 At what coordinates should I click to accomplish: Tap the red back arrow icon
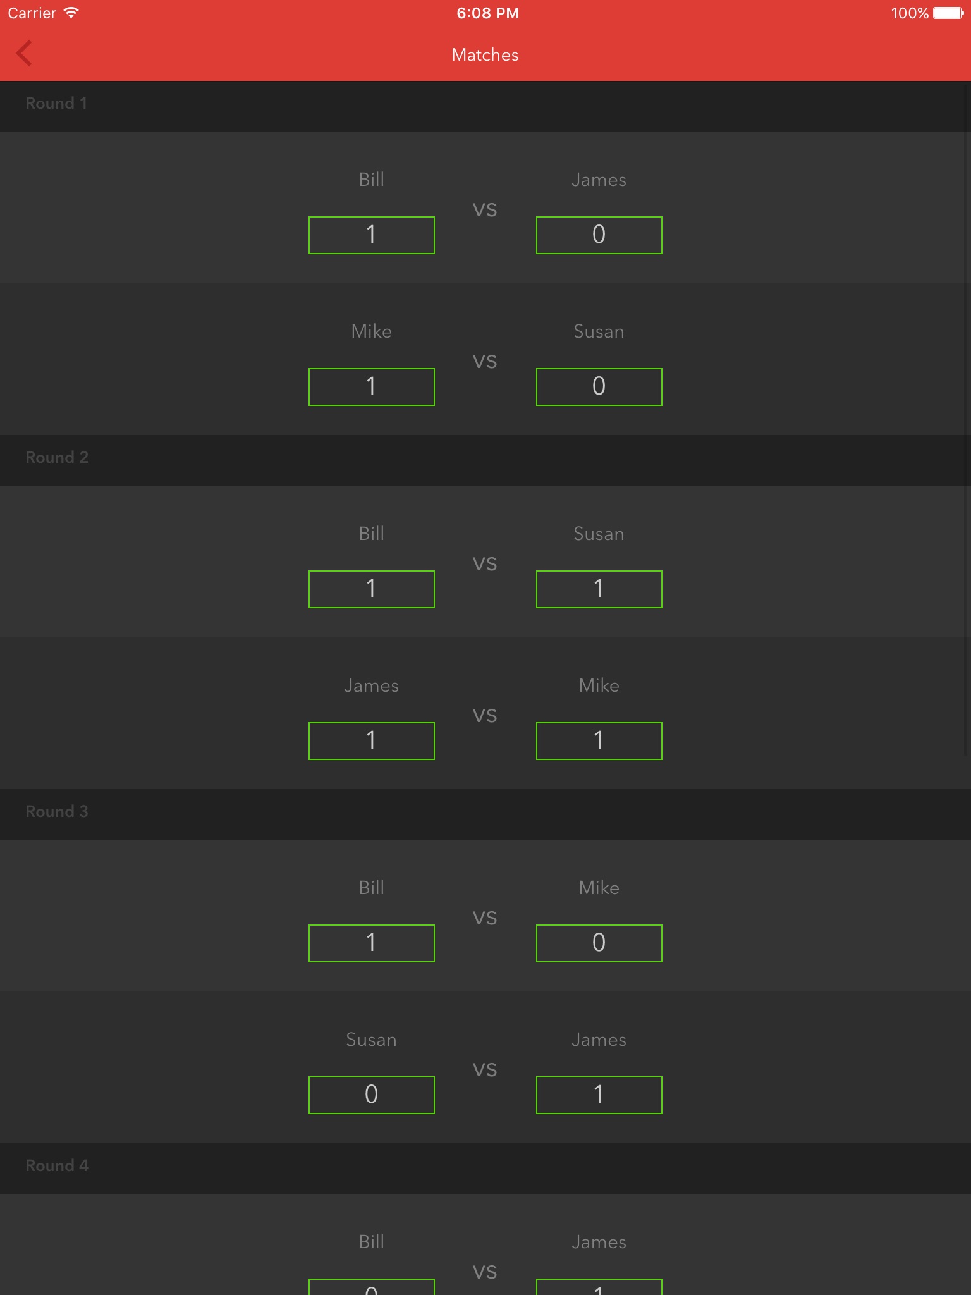pyautogui.click(x=24, y=54)
